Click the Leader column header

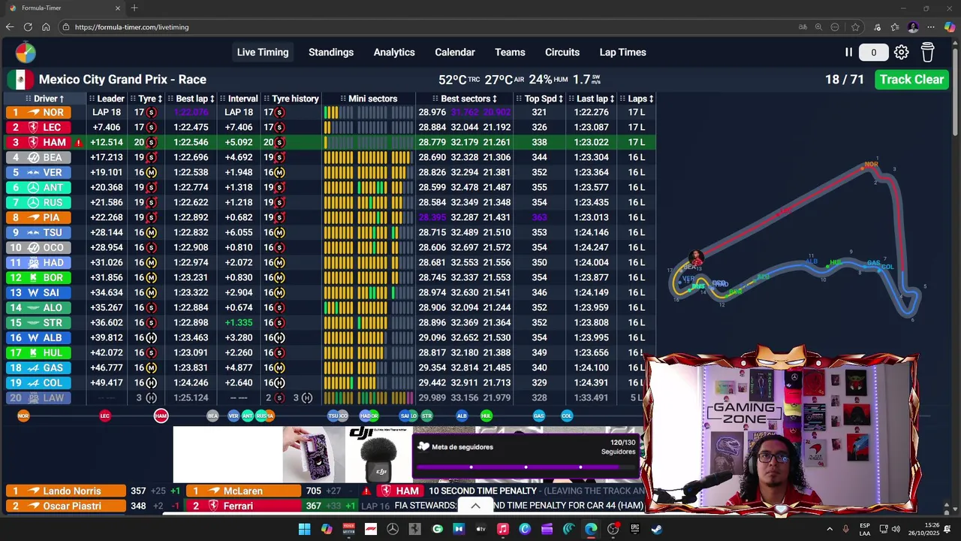click(x=107, y=98)
